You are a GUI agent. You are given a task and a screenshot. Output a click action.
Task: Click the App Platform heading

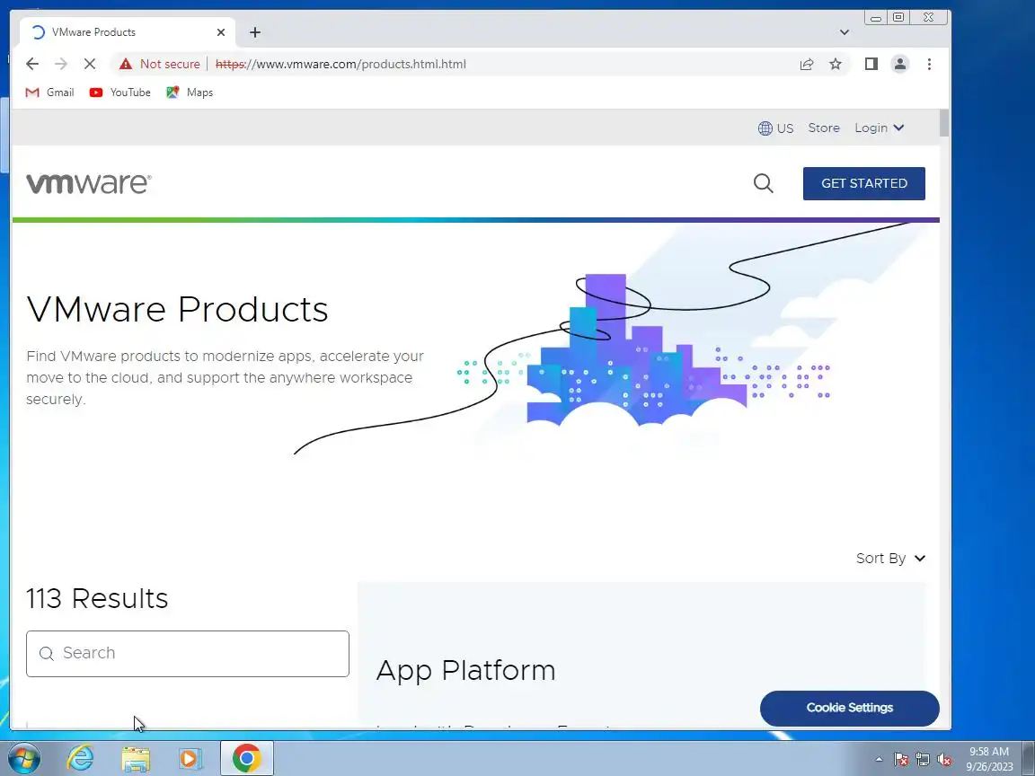click(465, 670)
